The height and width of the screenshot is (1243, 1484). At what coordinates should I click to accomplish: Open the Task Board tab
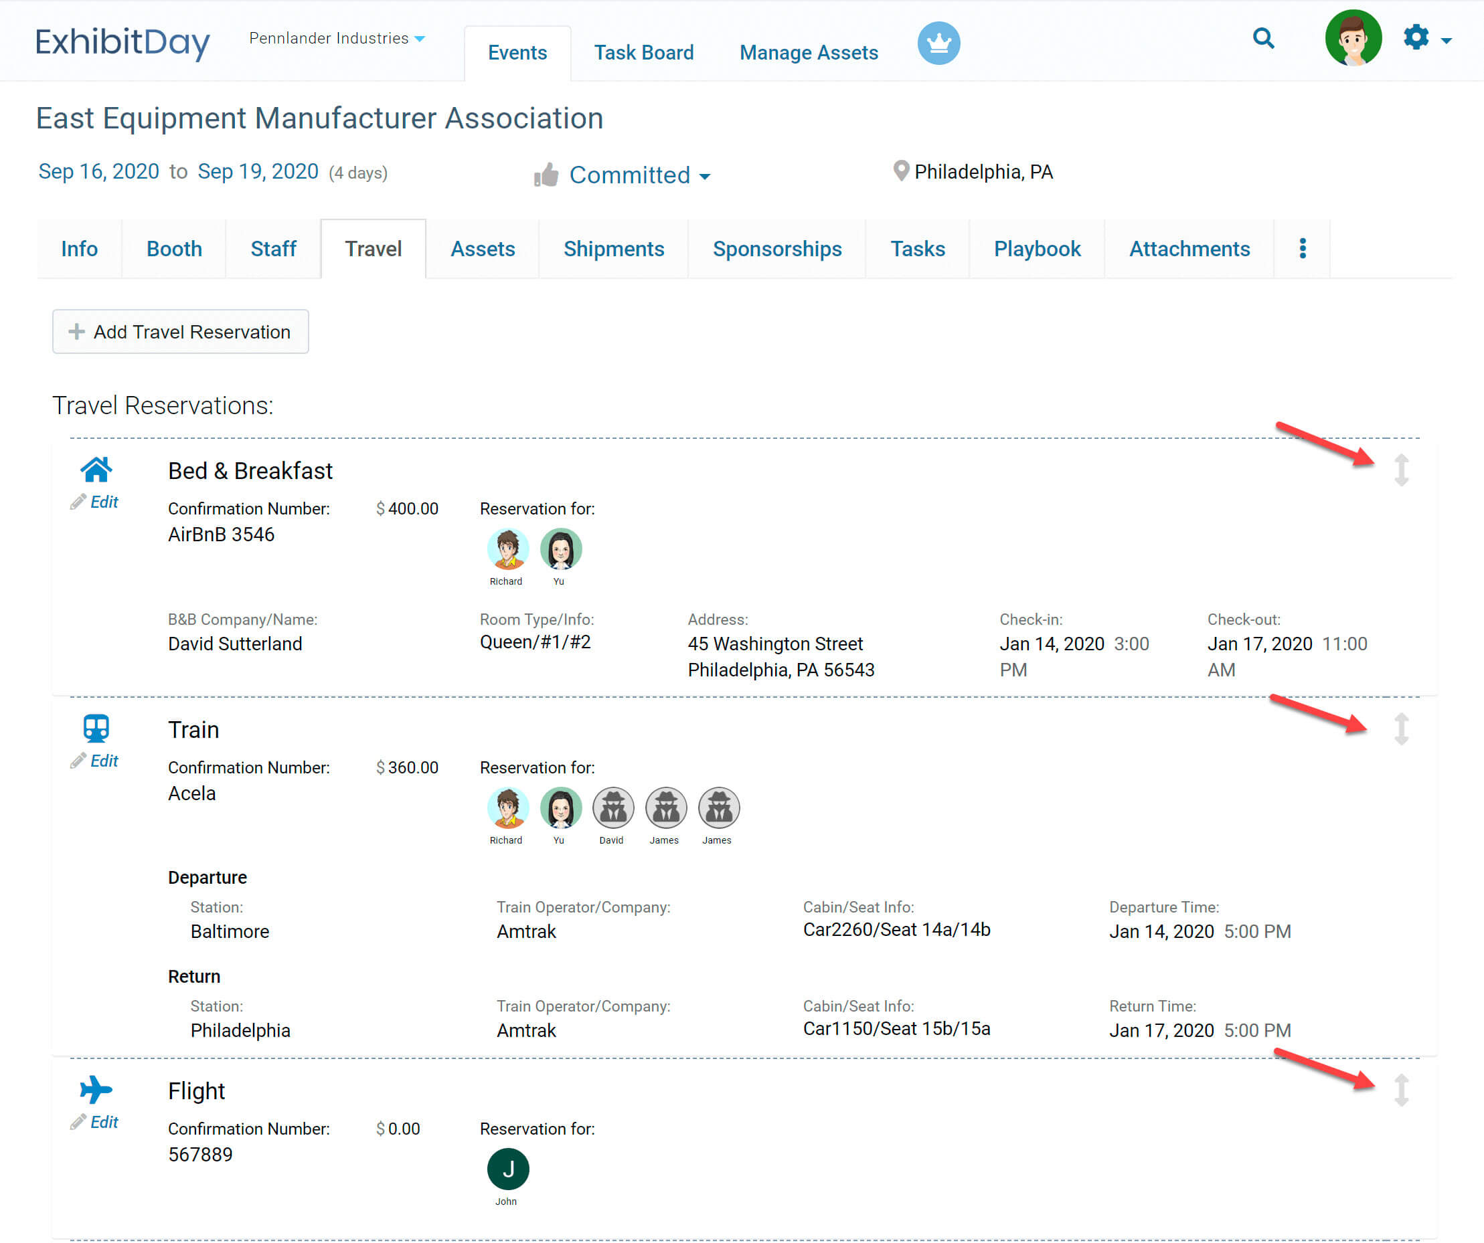tap(643, 52)
